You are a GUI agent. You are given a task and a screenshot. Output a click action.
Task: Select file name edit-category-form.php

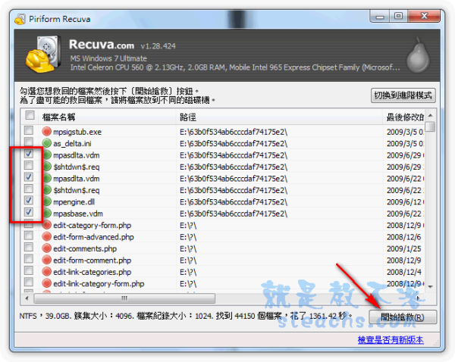point(93,226)
